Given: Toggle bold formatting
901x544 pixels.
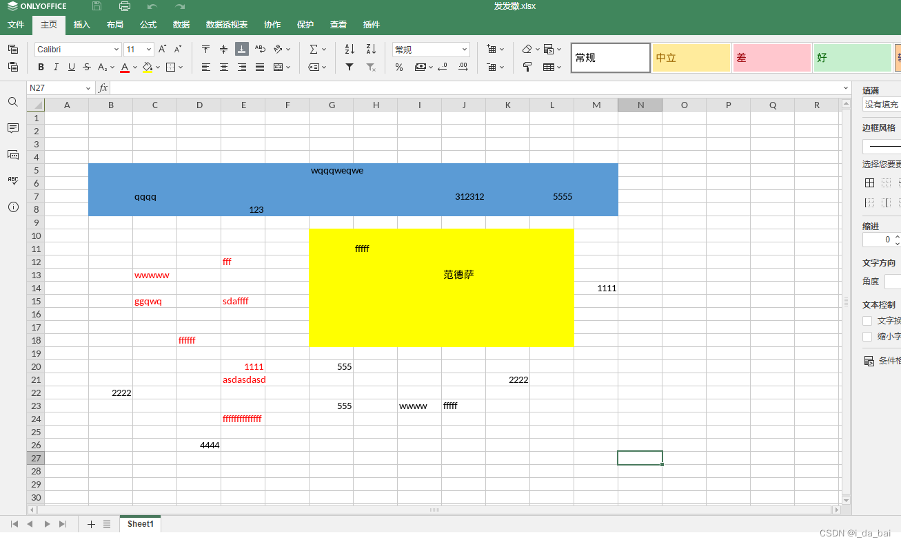Looking at the screenshot, I should (x=41, y=67).
